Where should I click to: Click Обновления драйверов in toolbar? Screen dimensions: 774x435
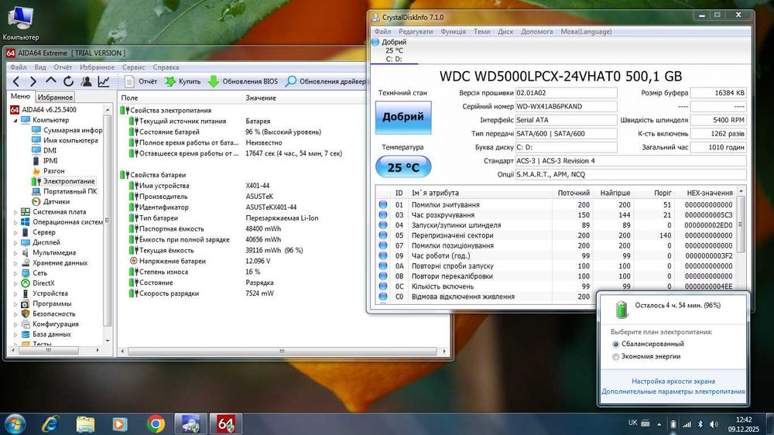[326, 81]
